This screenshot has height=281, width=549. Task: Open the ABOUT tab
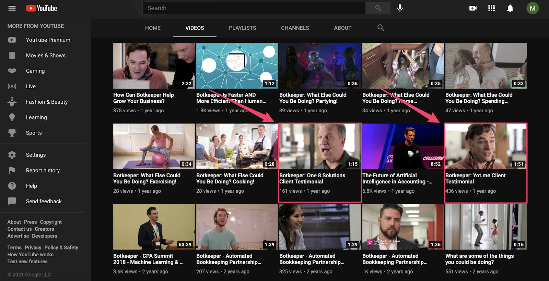point(343,28)
